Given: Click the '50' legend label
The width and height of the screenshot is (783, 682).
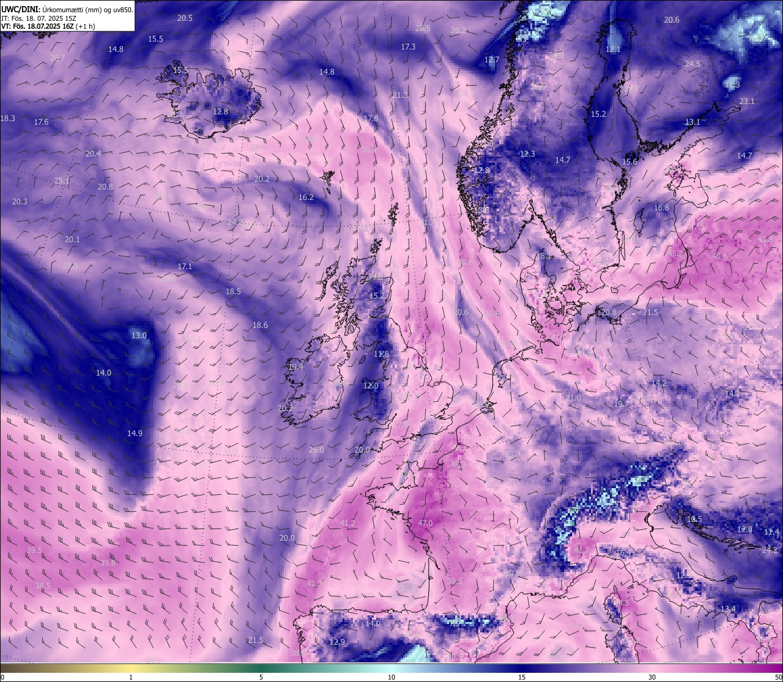Looking at the screenshot, I should coord(777,677).
